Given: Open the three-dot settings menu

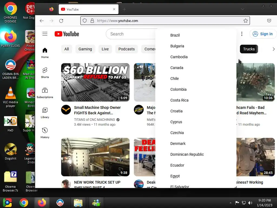Looking at the screenshot, I should point(242,34).
